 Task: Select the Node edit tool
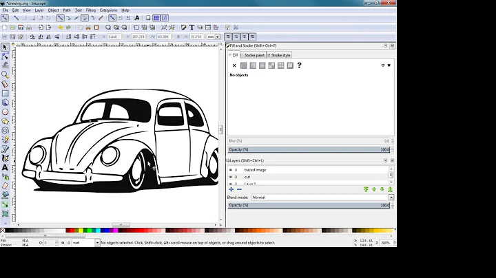5,56
